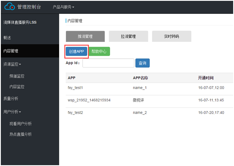Viewport: 234px width, 166px height.
Task: Click the 创建APP button
Action: coord(76,52)
